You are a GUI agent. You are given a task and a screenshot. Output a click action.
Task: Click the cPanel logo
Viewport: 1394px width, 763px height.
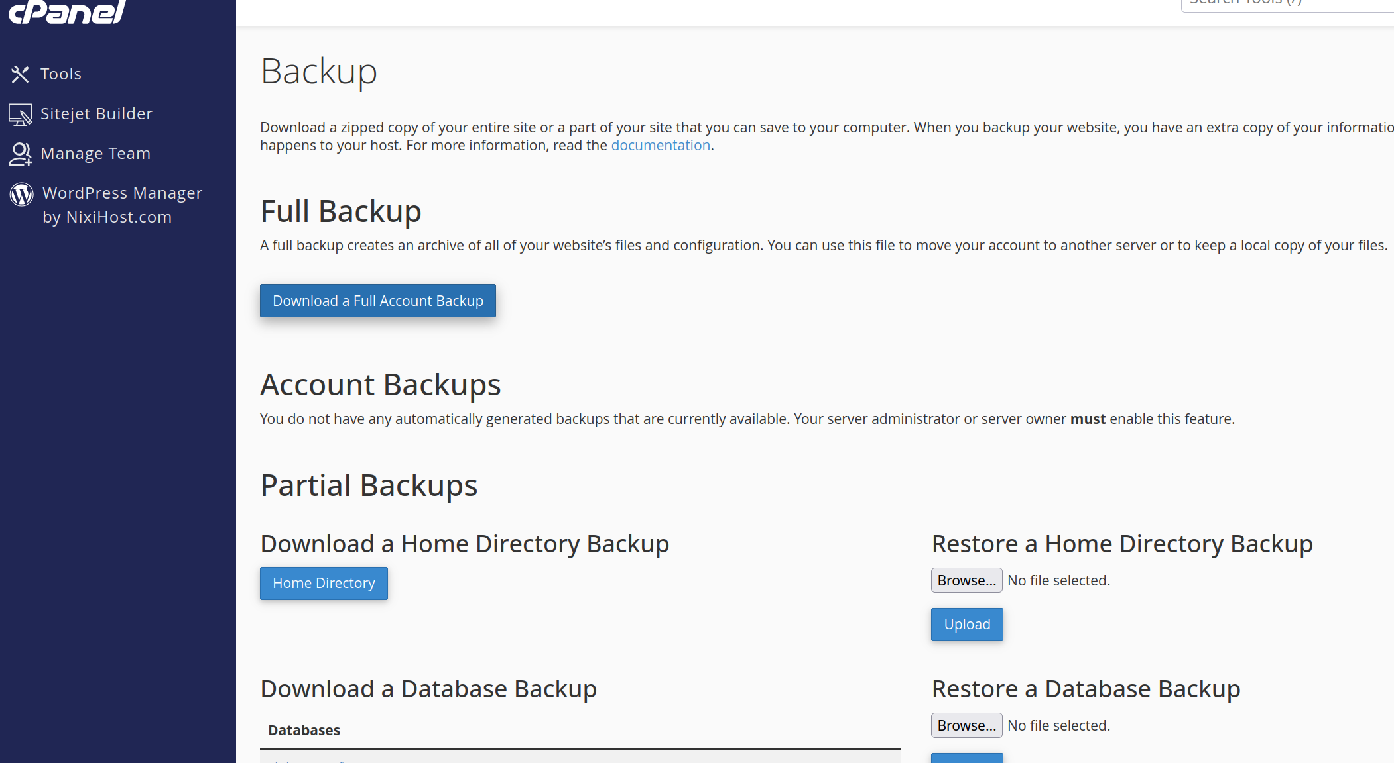click(x=67, y=11)
